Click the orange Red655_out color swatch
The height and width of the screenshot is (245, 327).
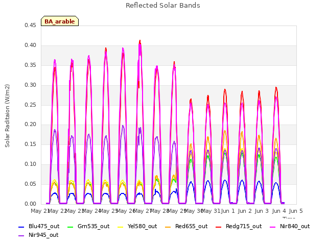tap(168, 227)
